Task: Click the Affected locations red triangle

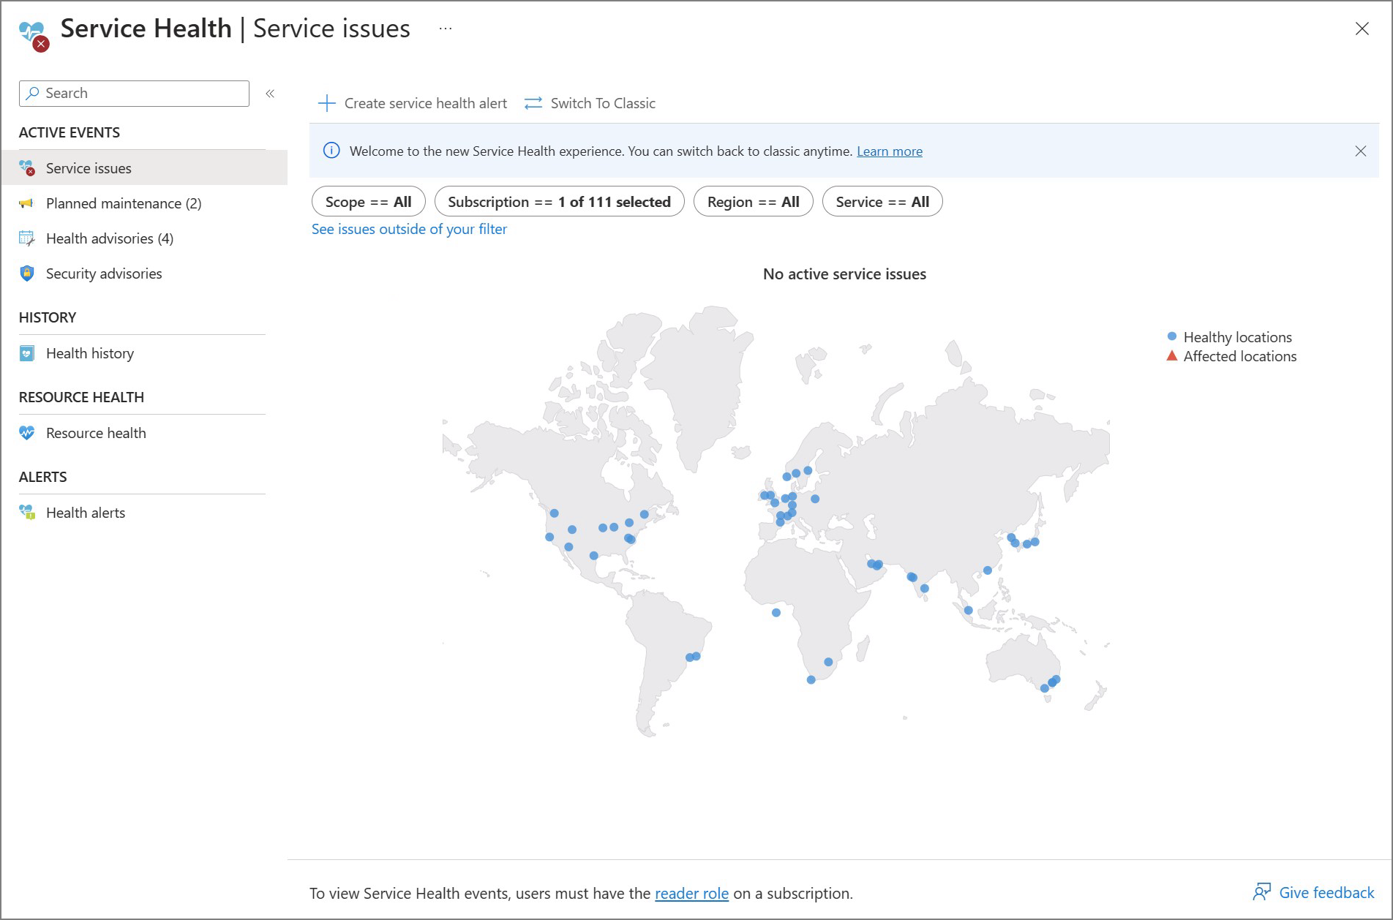Action: pos(1171,356)
